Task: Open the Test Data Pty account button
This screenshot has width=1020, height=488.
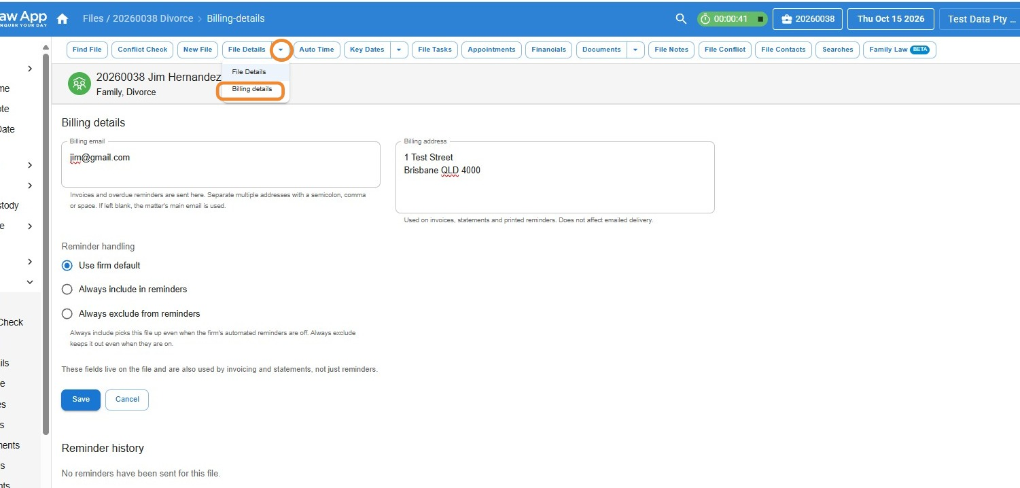Action: [x=979, y=19]
